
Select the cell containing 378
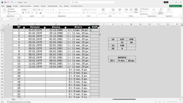pyautogui.click(x=131, y=39)
